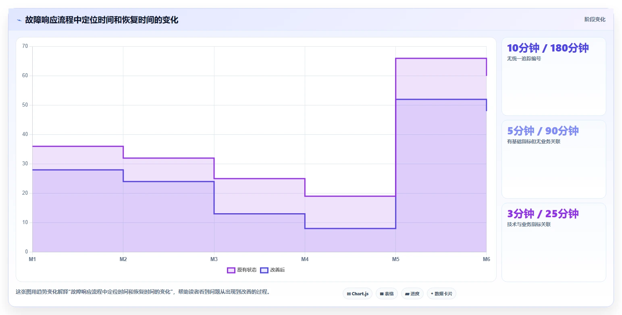Toggle the 原有状态 legend item

pos(242,270)
